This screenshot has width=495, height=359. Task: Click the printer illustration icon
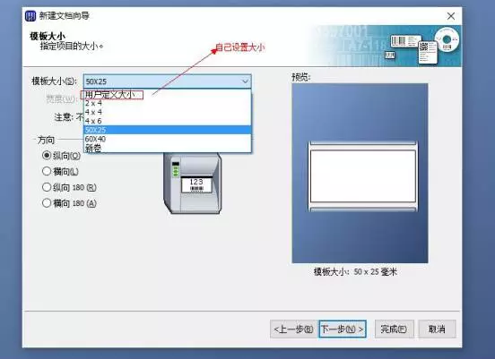tap(192, 184)
